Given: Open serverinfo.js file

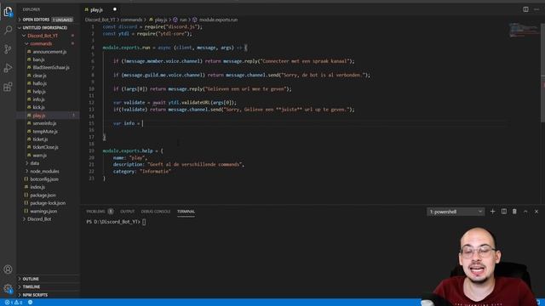Looking at the screenshot, I should [x=44, y=123].
